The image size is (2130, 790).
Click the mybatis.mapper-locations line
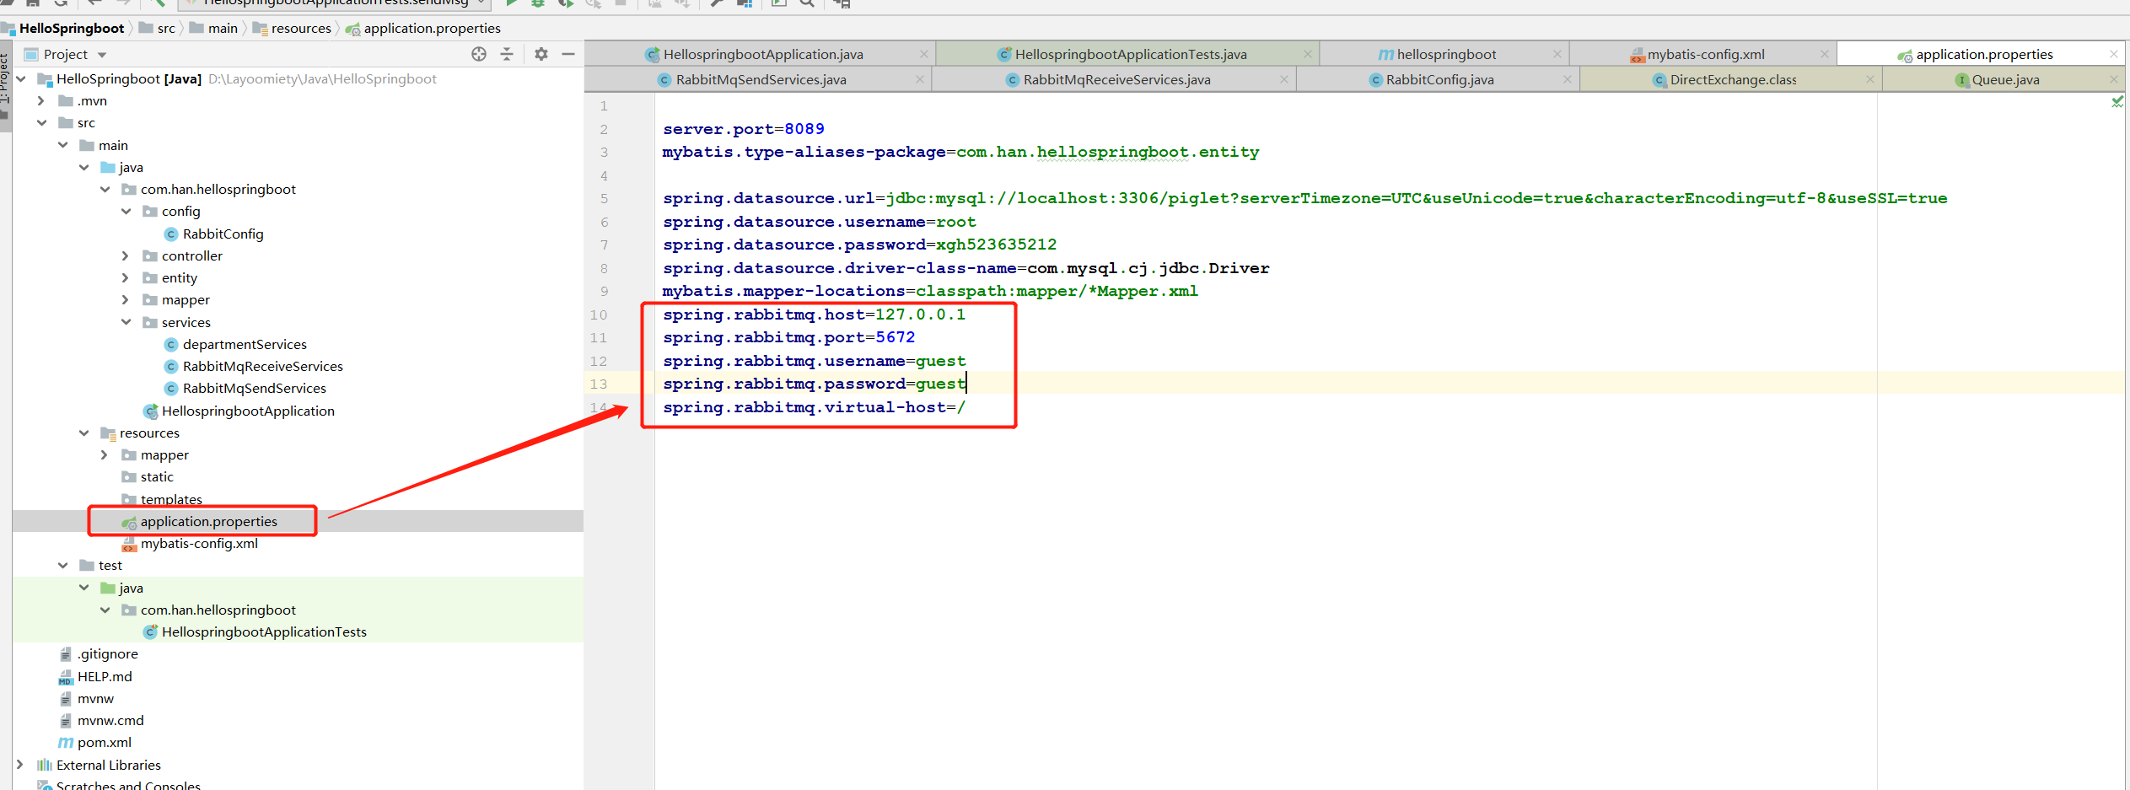[x=930, y=292]
